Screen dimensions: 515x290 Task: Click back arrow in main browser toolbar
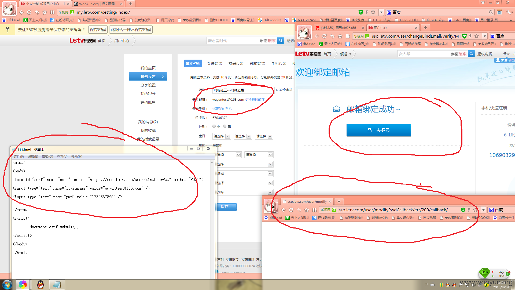(x=21, y=12)
